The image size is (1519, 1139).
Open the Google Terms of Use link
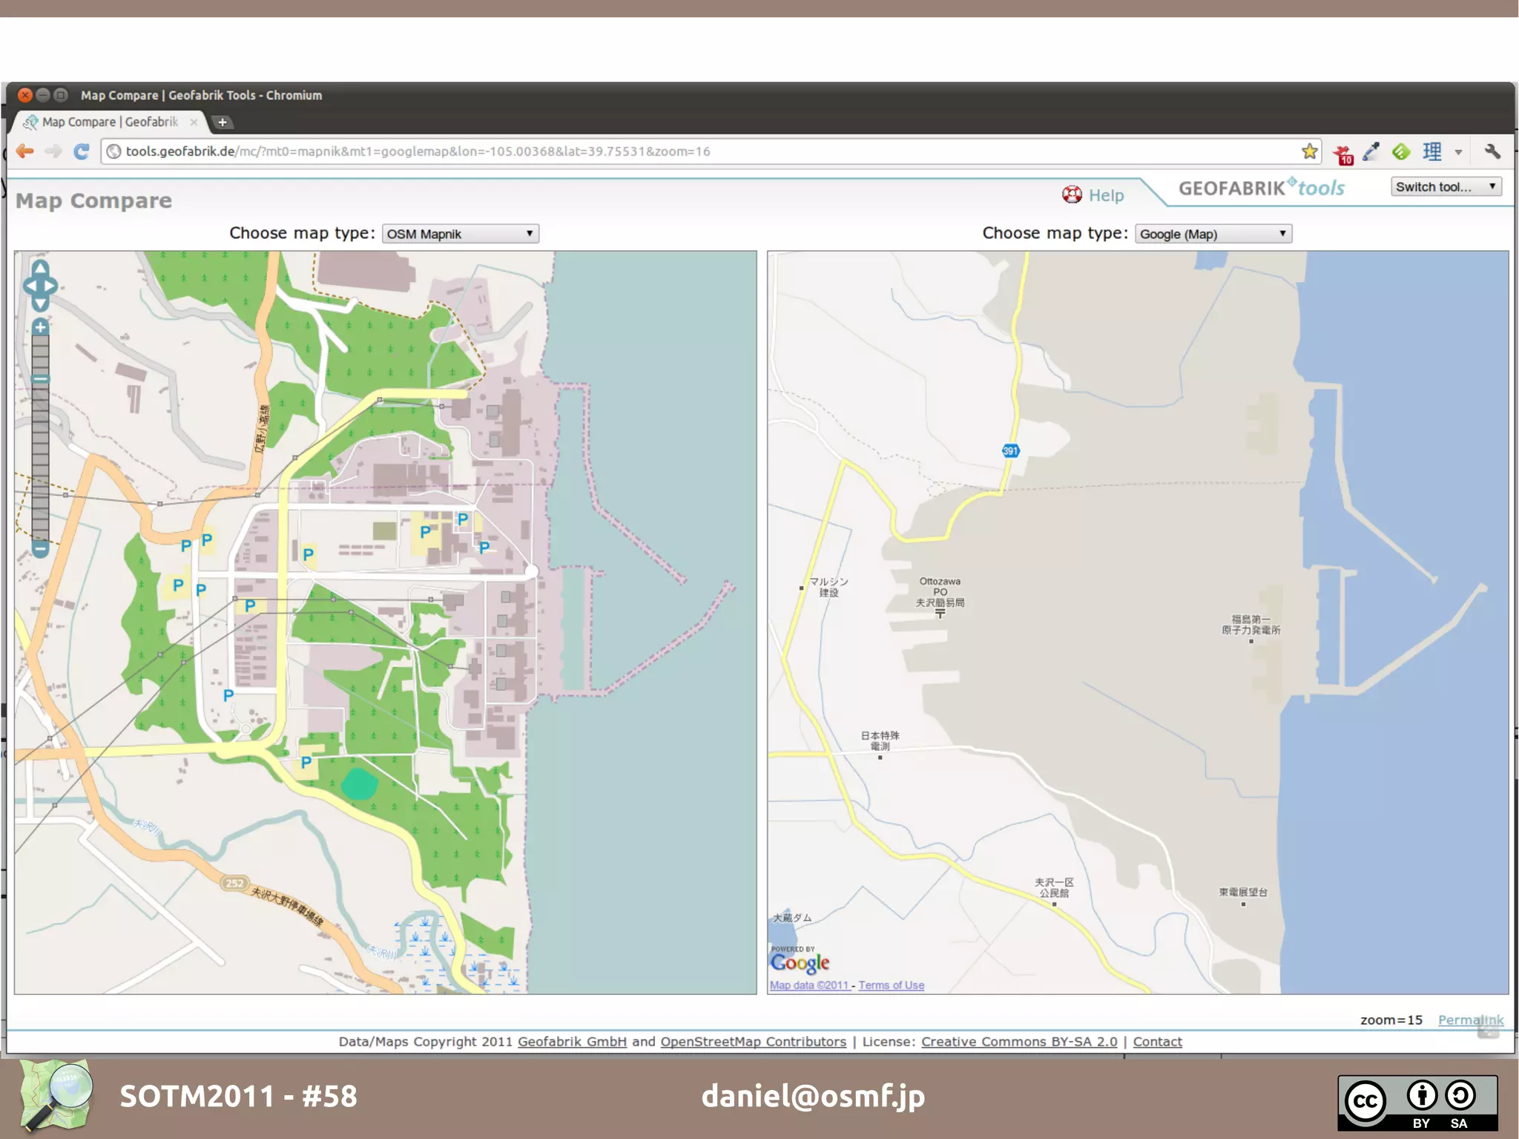[891, 985]
